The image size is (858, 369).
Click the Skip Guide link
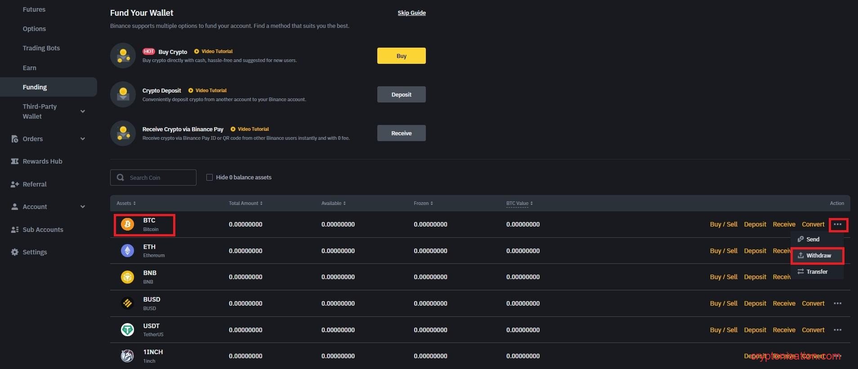411,13
